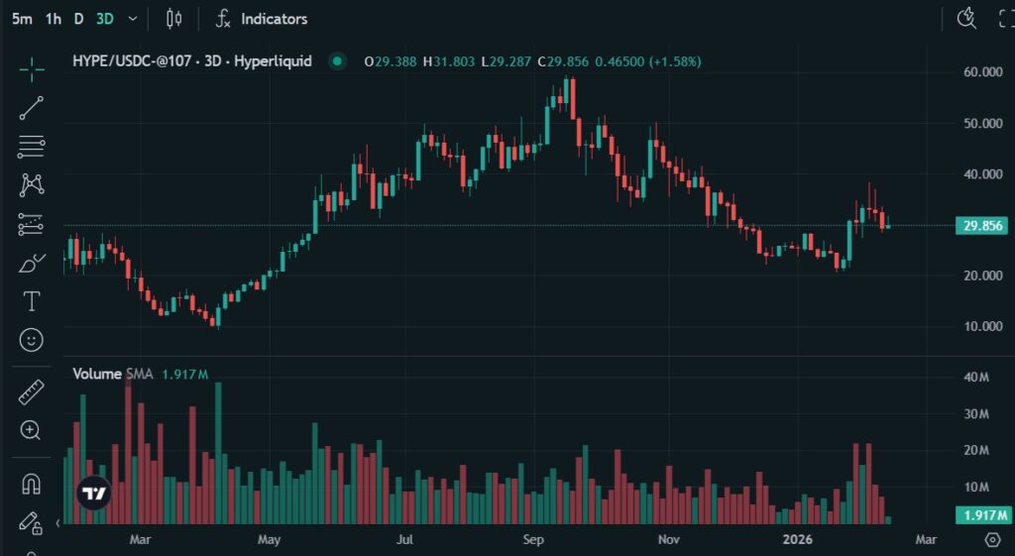Open the Fibonacci retracement tool
The width and height of the screenshot is (1015, 556).
pos(32,147)
